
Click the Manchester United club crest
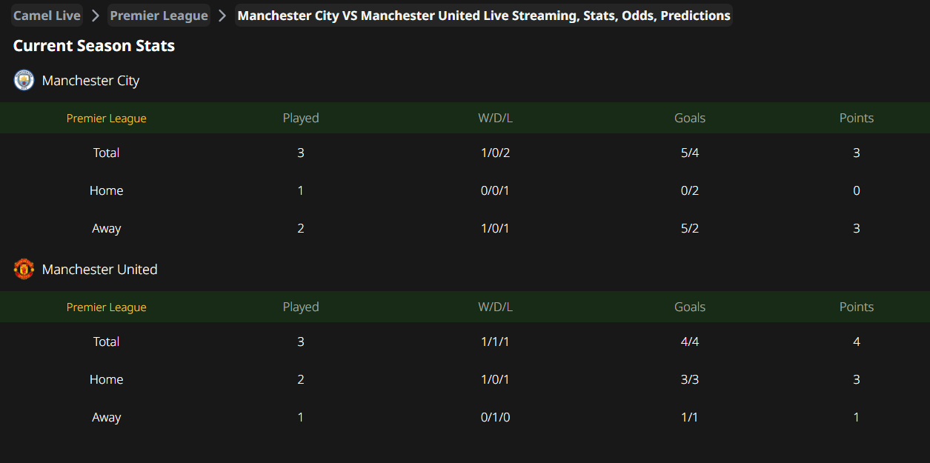tap(24, 269)
